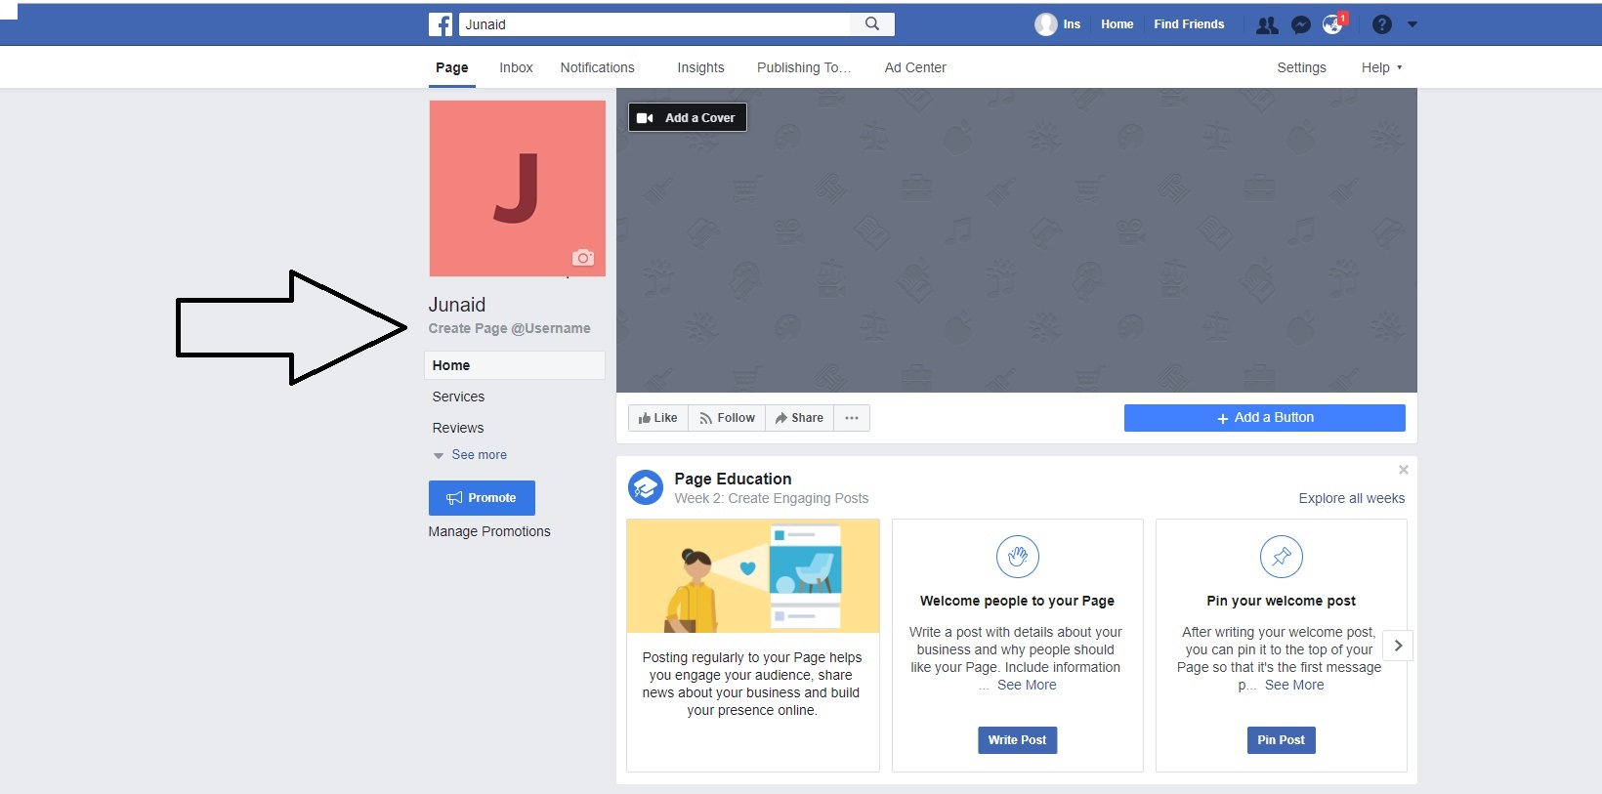Open Friend Requests icon
This screenshot has width=1602, height=794.
point(1267,25)
